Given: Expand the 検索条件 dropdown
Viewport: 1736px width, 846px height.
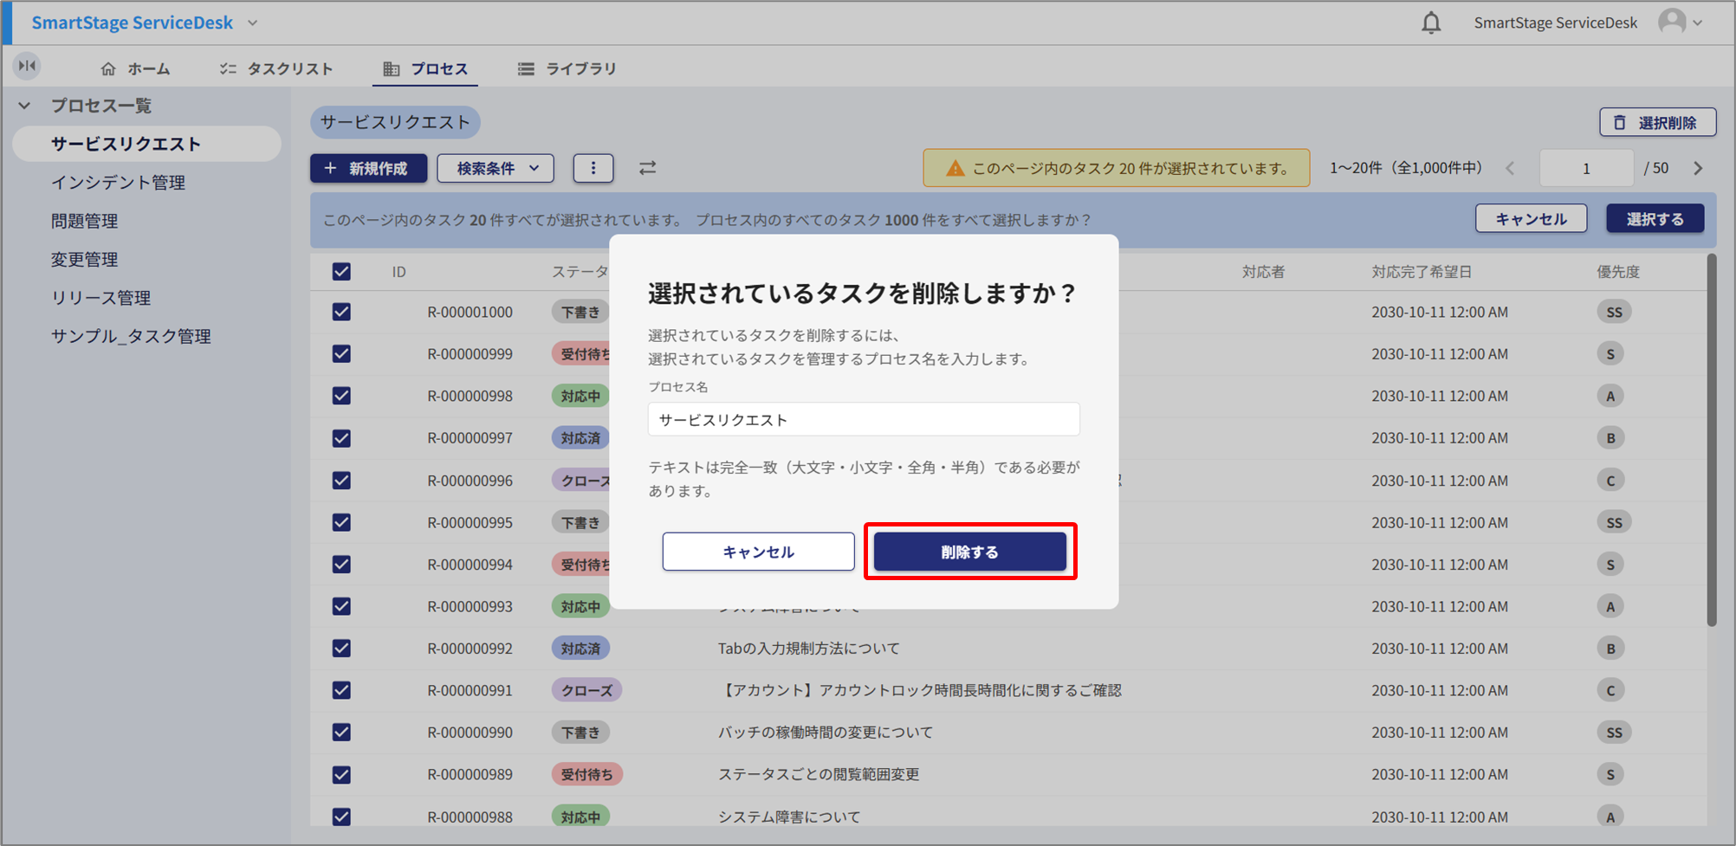Looking at the screenshot, I should point(497,168).
